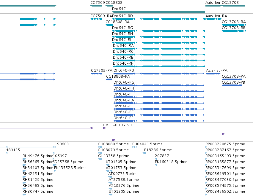Select the EK160318.5prime EST label
253x196 pixels.
click(x=171, y=162)
